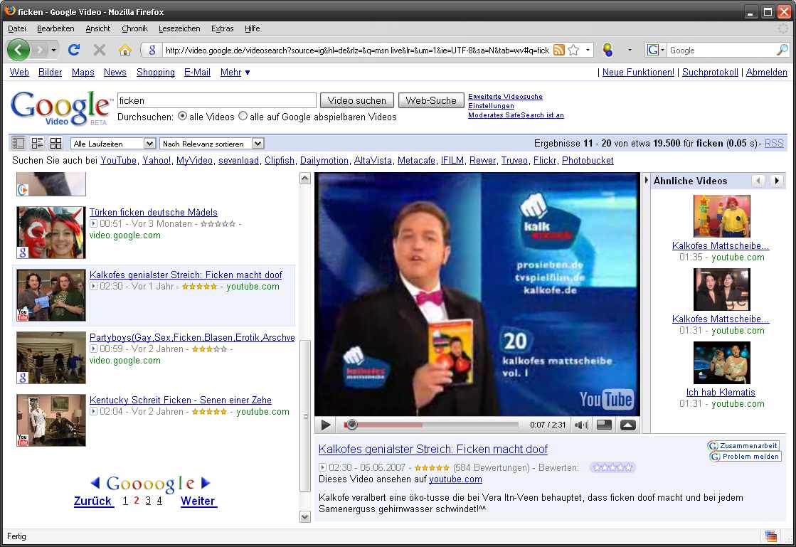Click the site identity icon in address bar
Screen dimensions: 796x547
152,50
